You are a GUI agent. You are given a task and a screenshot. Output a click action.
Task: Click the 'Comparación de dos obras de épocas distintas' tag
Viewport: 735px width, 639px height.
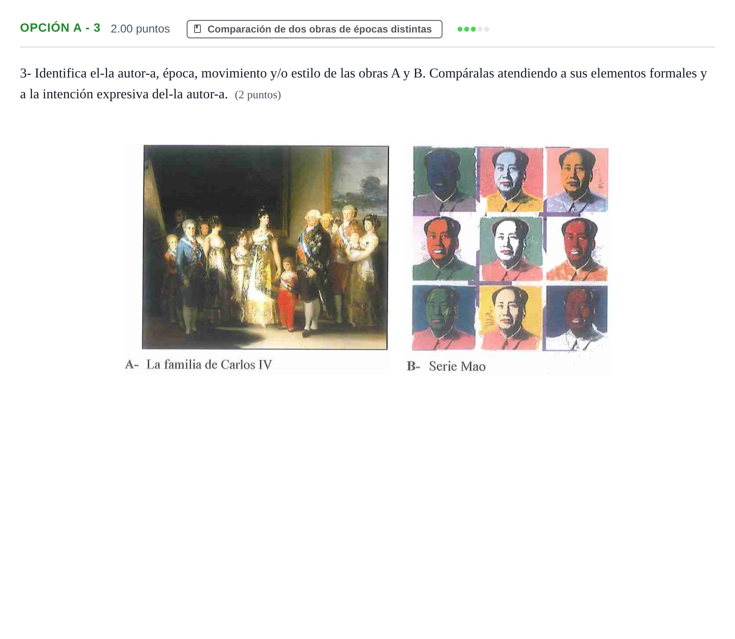(x=314, y=29)
